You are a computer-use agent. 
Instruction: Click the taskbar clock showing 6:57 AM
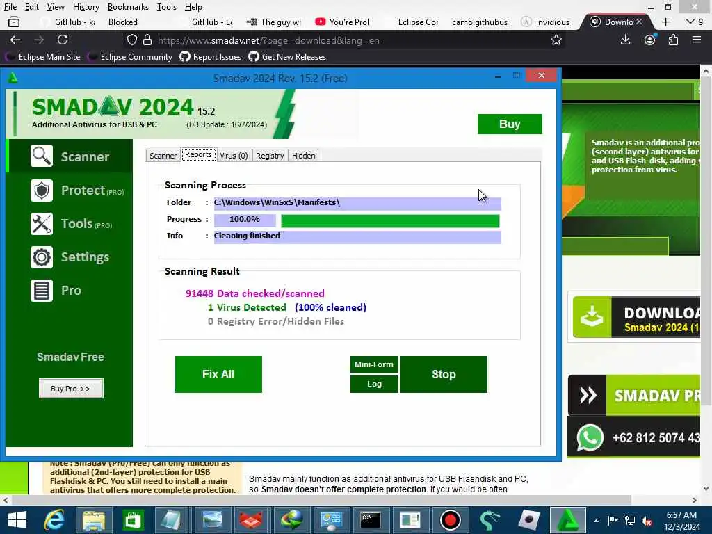click(x=681, y=521)
